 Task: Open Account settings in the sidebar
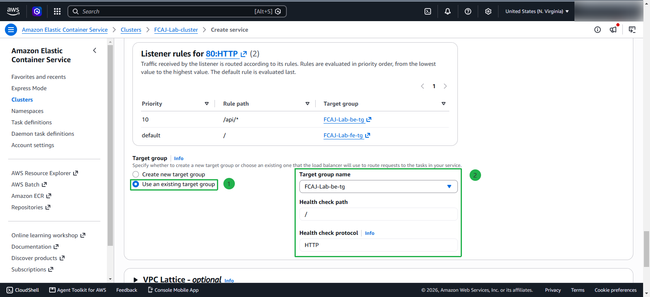(x=33, y=145)
